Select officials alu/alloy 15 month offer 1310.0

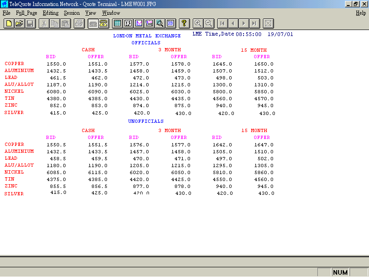pyautogui.click(x=264, y=85)
